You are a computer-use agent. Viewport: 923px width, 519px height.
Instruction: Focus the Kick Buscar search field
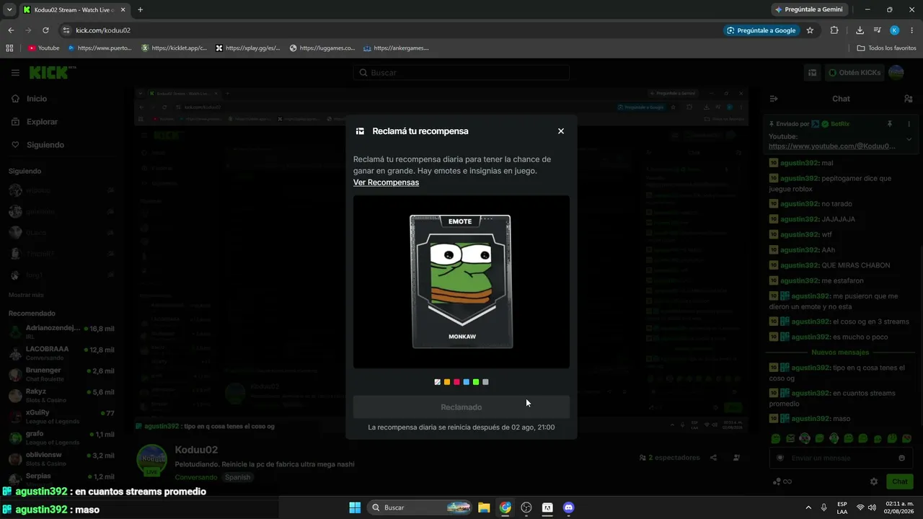tap(461, 73)
